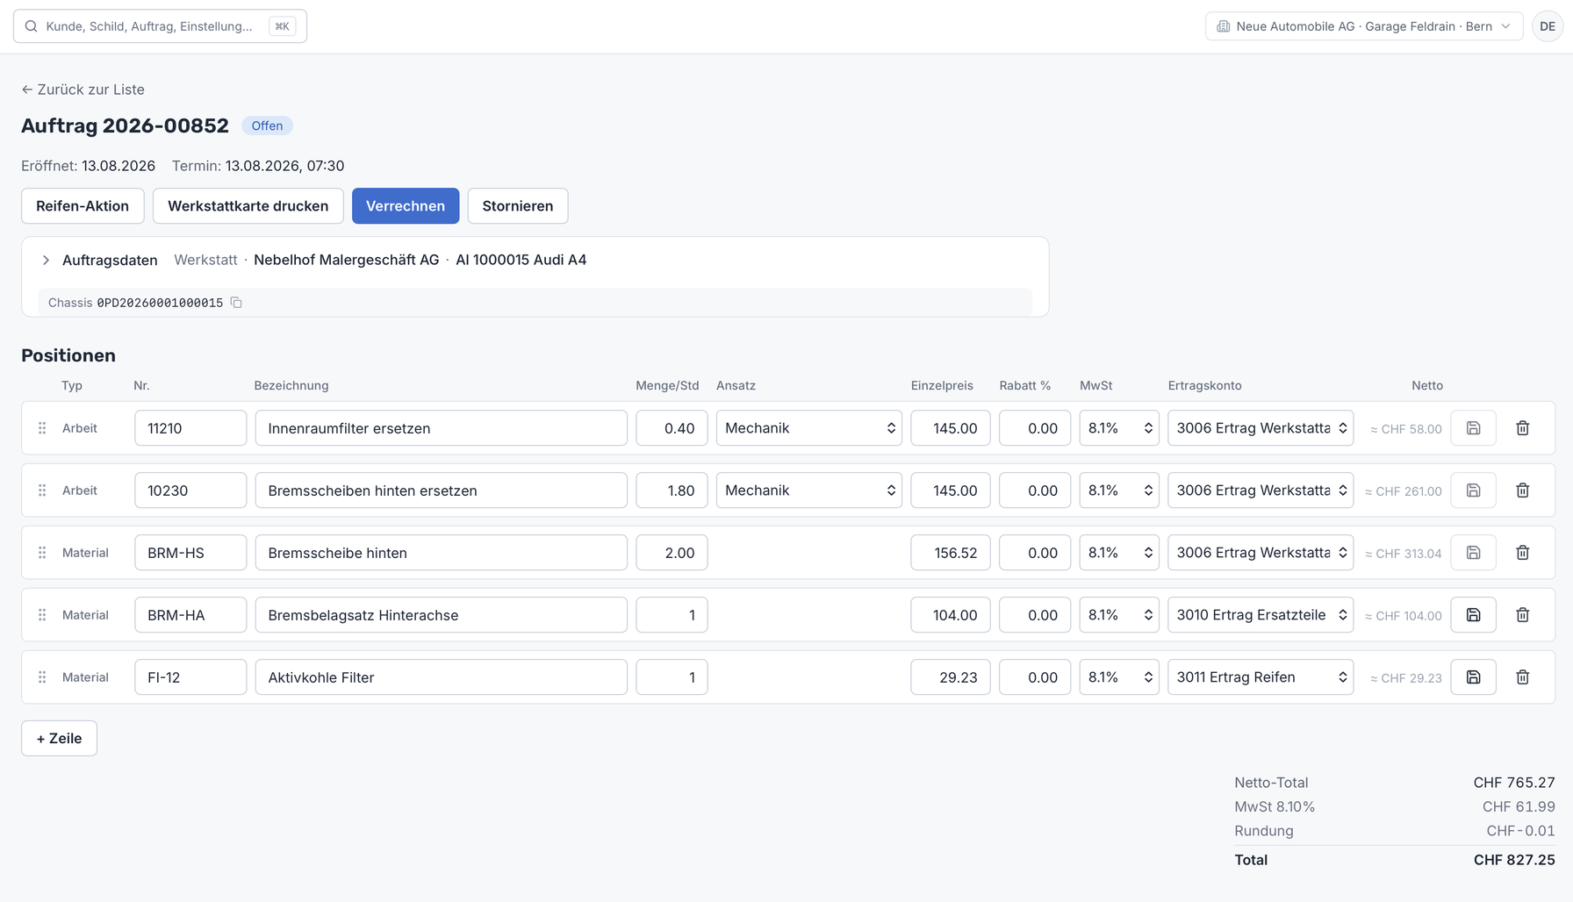The width and height of the screenshot is (1573, 902).
Task: Change Ertragskonto of Bremsbelagsatz Hinterachse row
Action: (x=1261, y=615)
